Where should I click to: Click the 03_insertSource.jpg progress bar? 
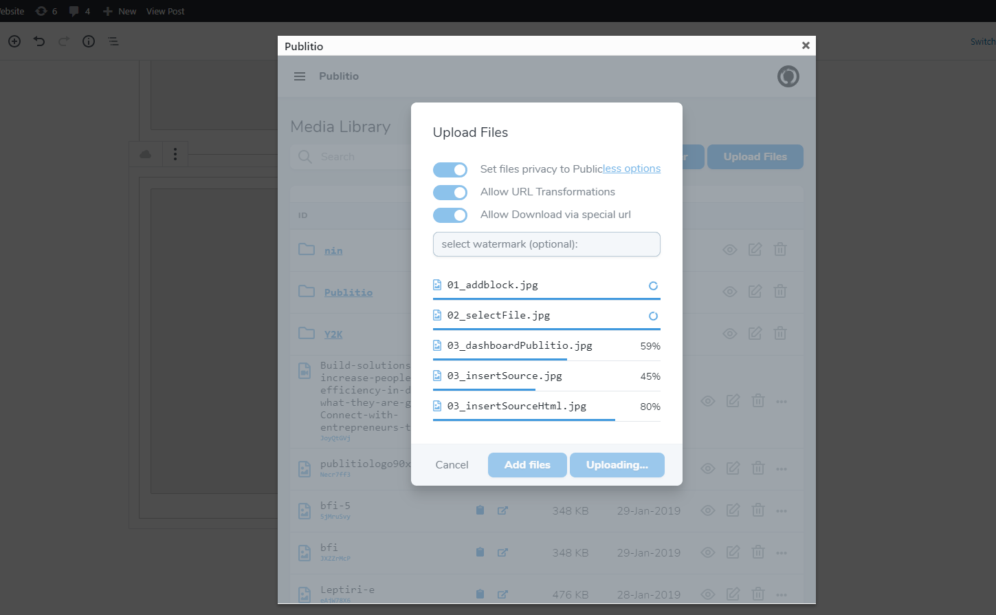(546, 389)
